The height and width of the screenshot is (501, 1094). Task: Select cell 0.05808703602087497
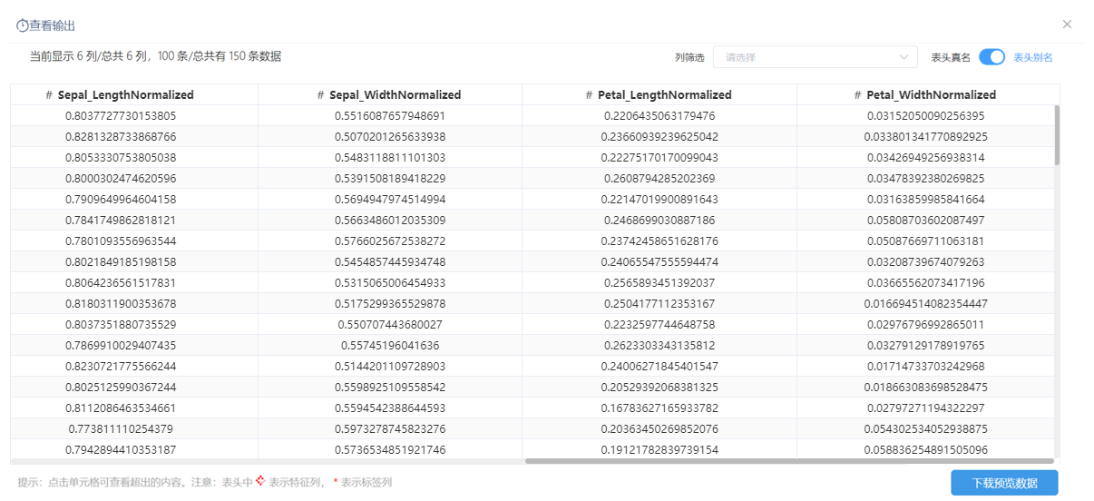pyautogui.click(x=925, y=221)
